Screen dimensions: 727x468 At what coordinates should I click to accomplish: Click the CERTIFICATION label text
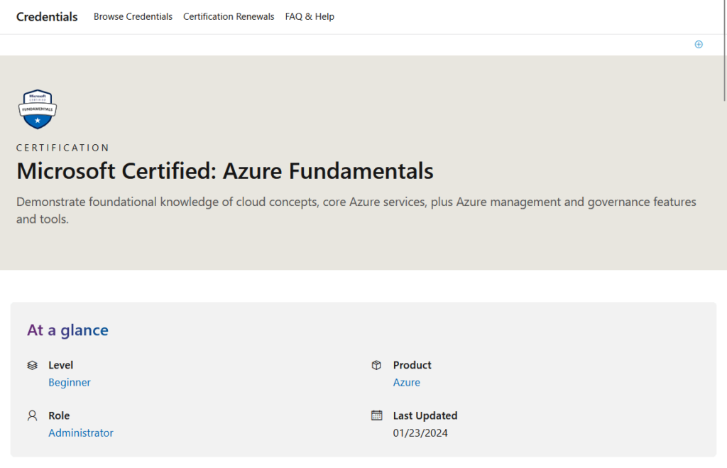62,148
